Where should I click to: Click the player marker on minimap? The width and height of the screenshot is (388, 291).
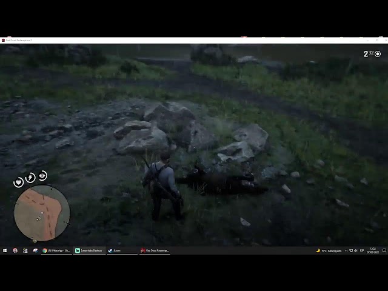(39, 219)
